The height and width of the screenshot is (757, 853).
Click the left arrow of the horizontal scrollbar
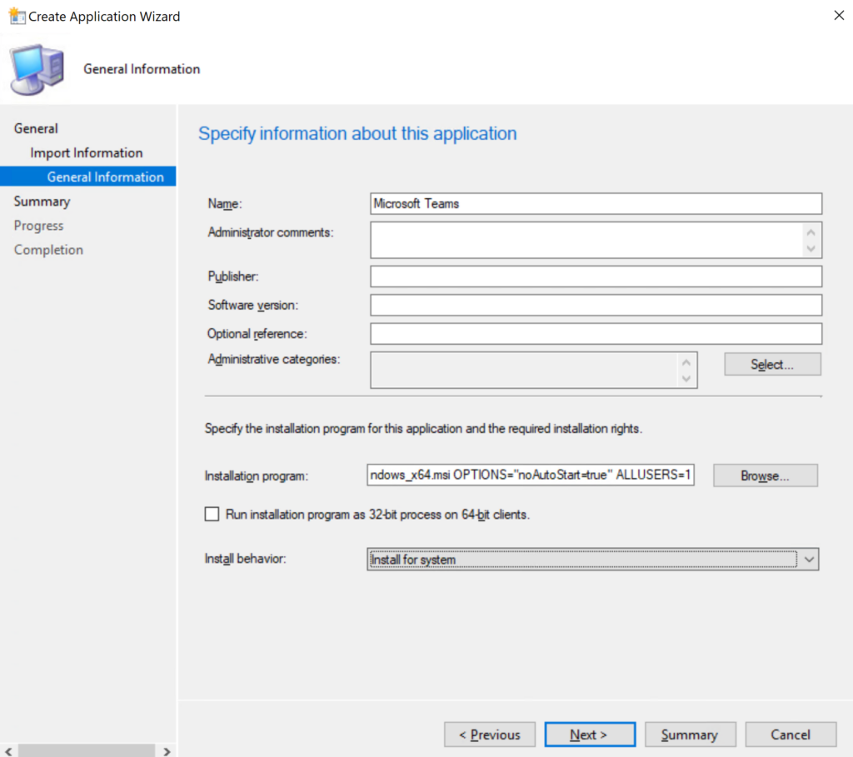[7, 750]
